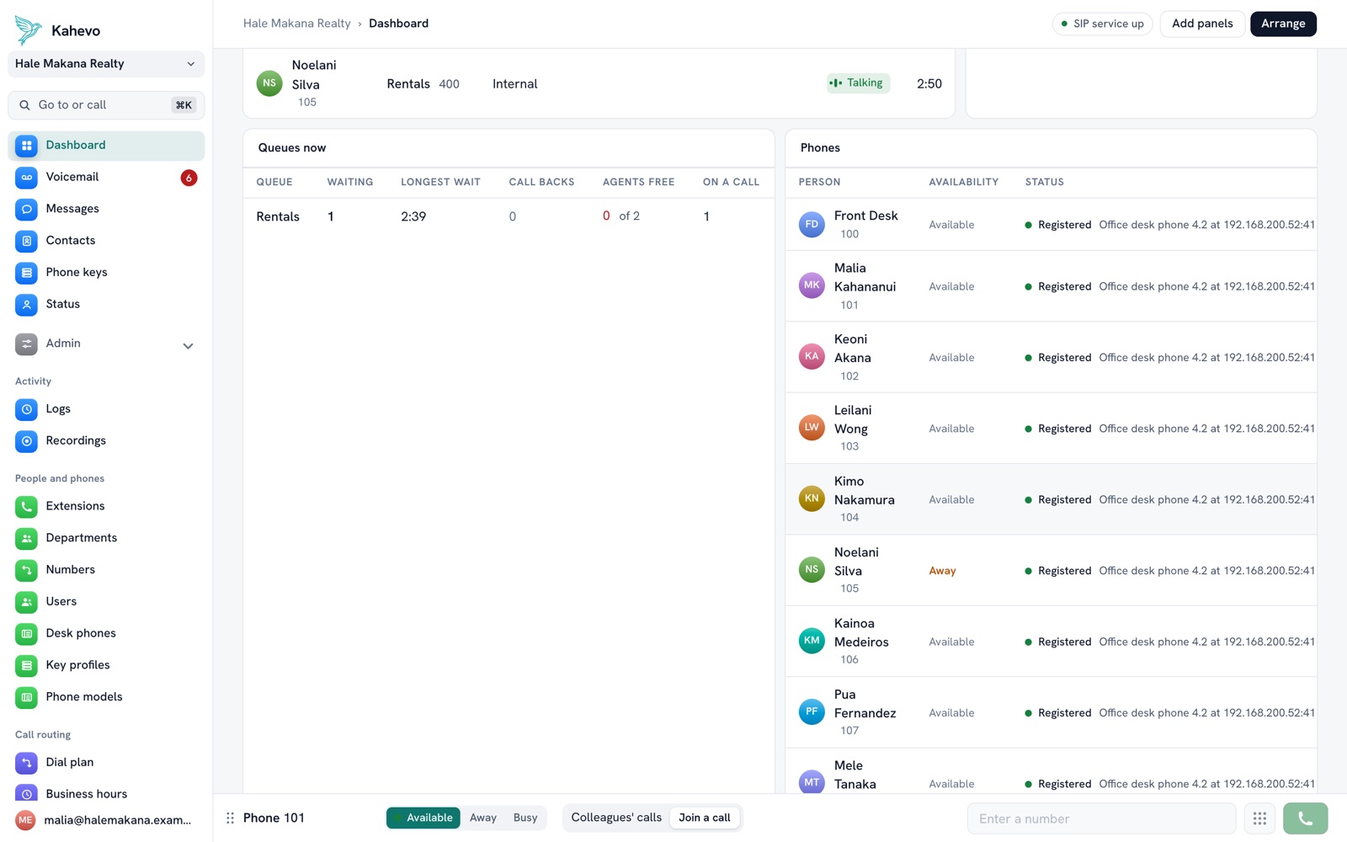The width and height of the screenshot is (1347, 842).
Task: Expand the Admin section chevron
Action: pyautogui.click(x=188, y=345)
